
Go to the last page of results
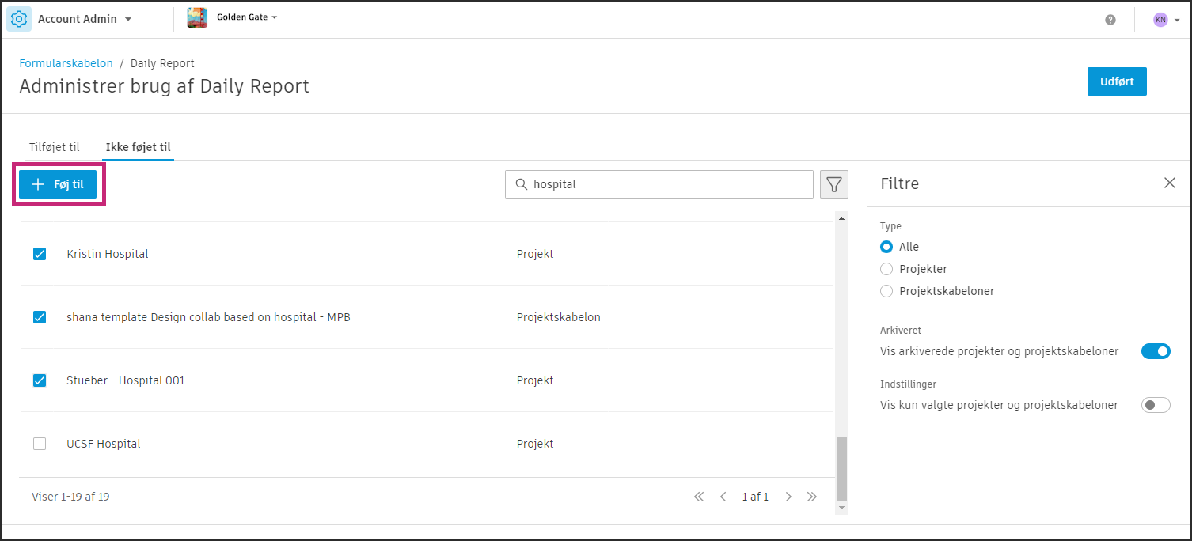[812, 497]
